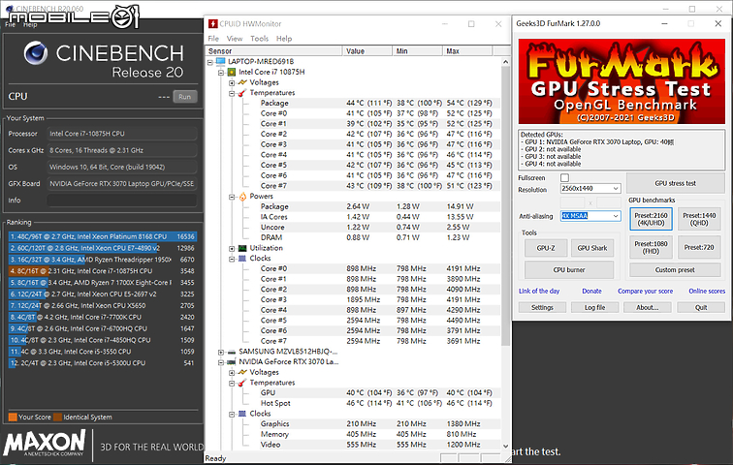Expand the GPU Voltages node

point(232,373)
